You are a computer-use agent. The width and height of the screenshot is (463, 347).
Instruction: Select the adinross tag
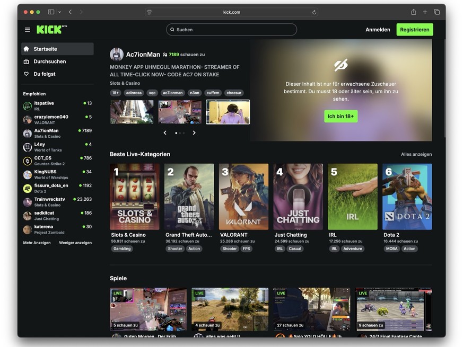tap(134, 93)
